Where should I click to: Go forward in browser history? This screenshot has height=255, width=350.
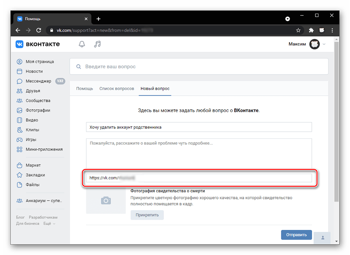(x=28, y=30)
